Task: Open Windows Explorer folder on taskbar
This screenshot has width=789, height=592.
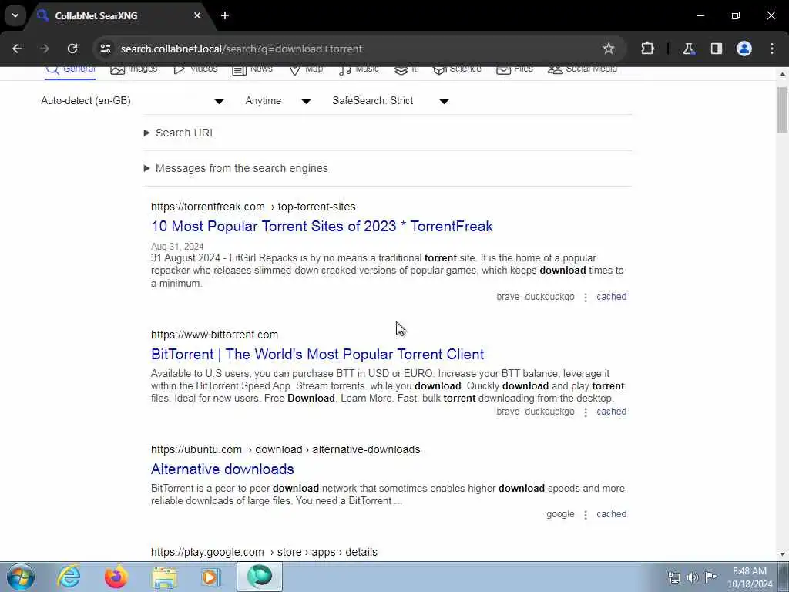Action: pyautogui.click(x=164, y=577)
